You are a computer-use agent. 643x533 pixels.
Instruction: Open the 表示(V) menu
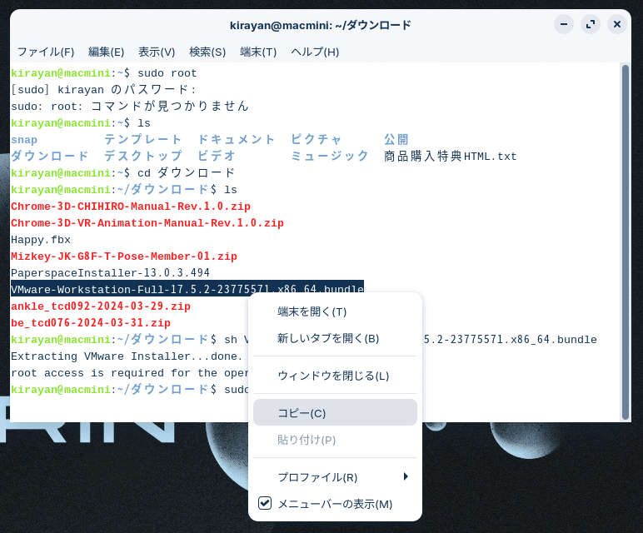(x=157, y=52)
